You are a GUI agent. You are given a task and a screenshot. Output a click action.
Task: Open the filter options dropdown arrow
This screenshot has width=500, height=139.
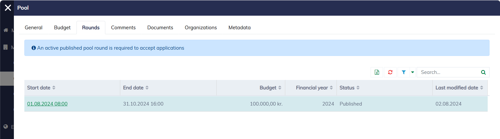click(x=413, y=72)
